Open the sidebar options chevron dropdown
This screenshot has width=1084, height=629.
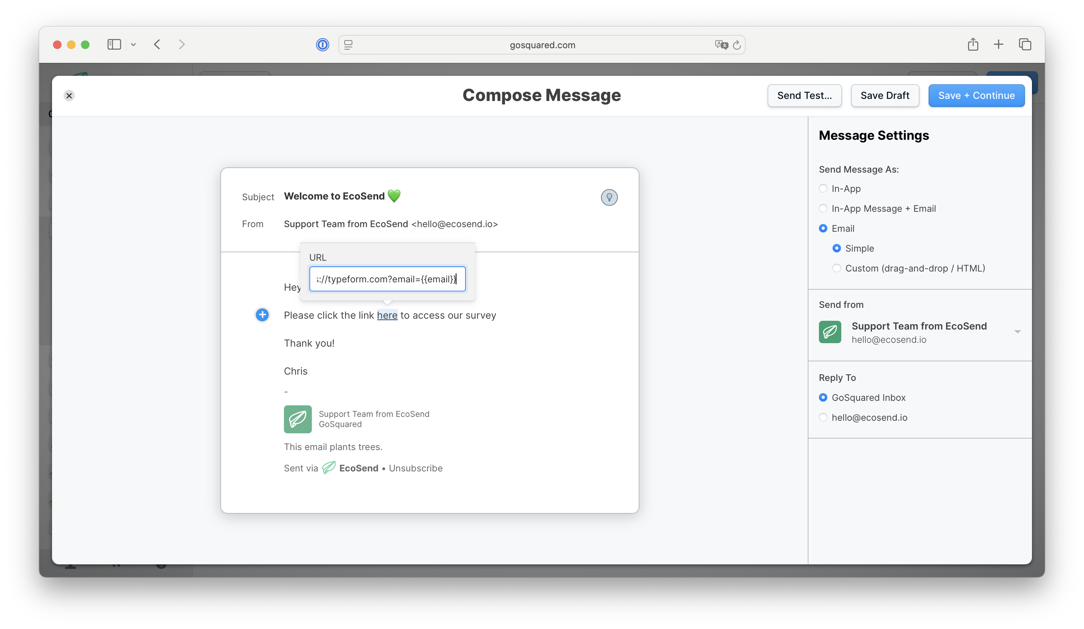(133, 44)
